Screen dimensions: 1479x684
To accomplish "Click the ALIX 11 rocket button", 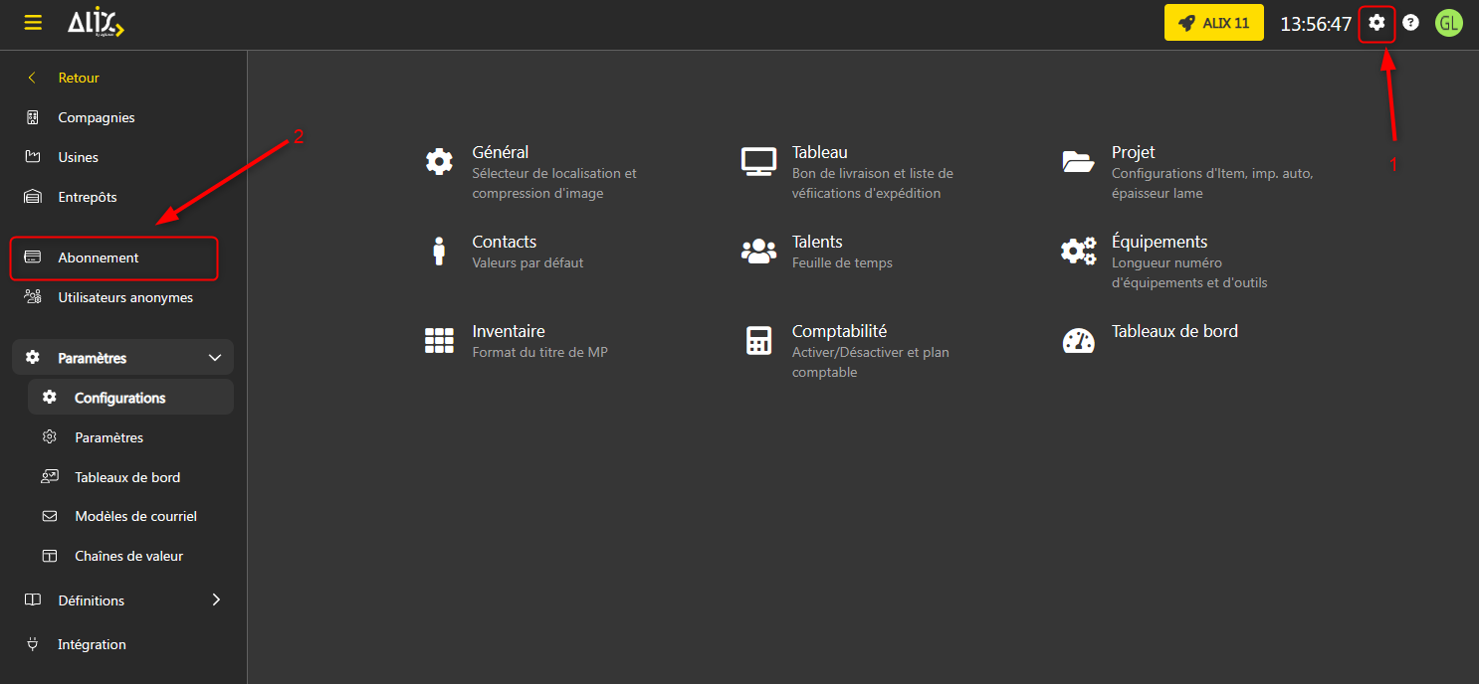I will (1213, 23).
